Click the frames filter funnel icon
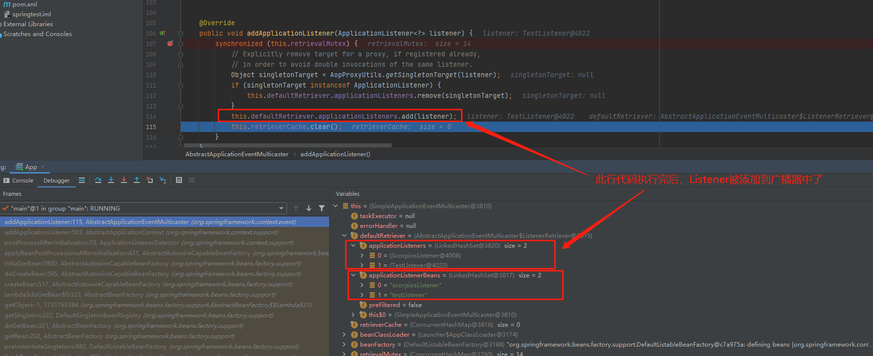Viewport: 873px width, 356px height. click(x=322, y=208)
